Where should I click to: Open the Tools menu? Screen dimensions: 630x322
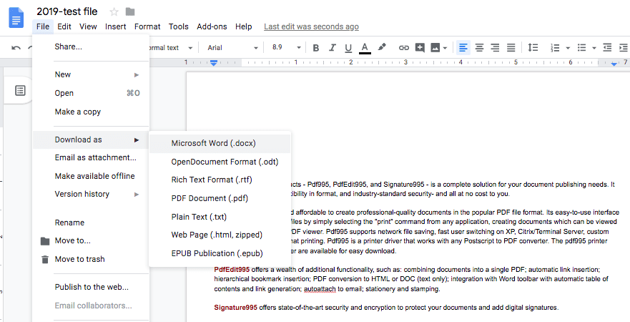[178, 26]
